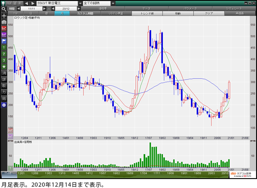This screenshot has height=188, width=257.
Task: Click the ロウソク足+移動平均 chart label
Action: (x=27, y=18)
